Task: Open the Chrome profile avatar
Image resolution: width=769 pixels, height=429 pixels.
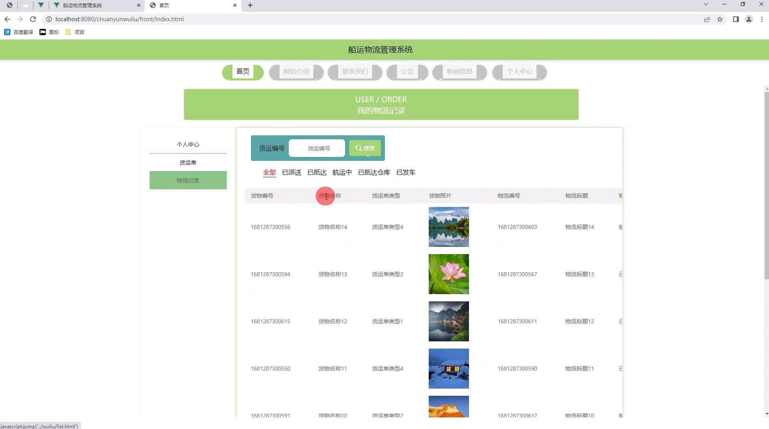Action: pyautogui.click(x=749, y=19)
